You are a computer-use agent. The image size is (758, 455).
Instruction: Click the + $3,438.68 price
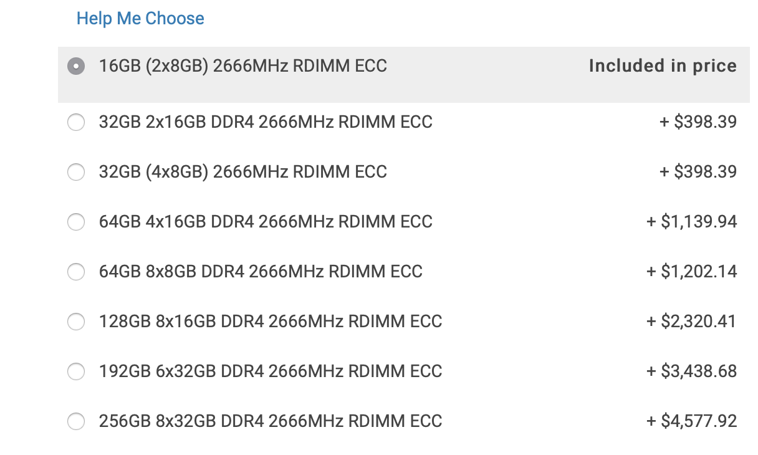click(x=692, y=371)
